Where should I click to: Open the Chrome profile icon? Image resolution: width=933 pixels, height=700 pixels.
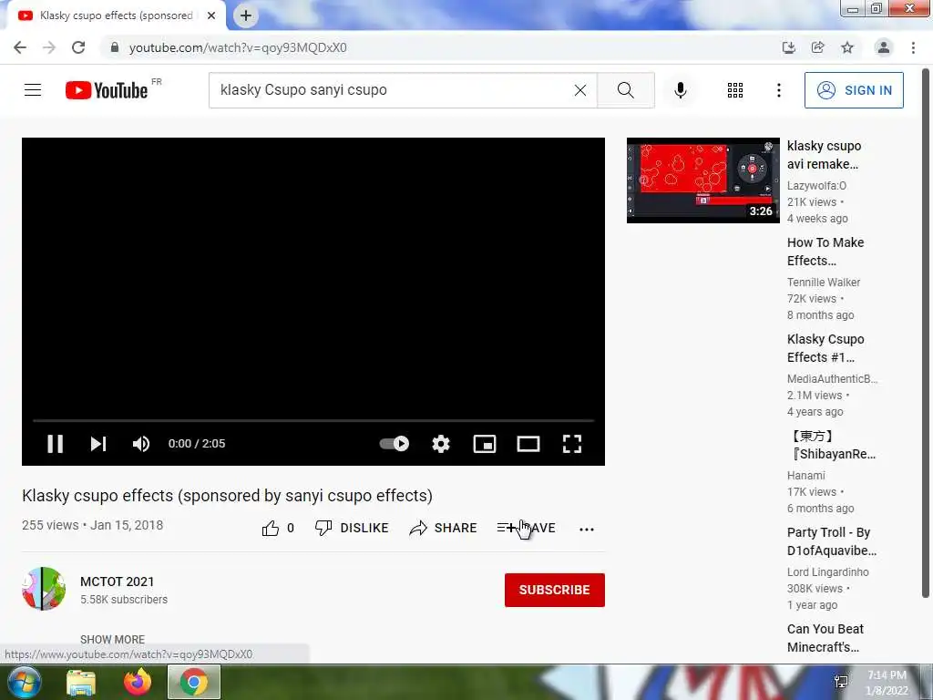[x=884, y=47]
